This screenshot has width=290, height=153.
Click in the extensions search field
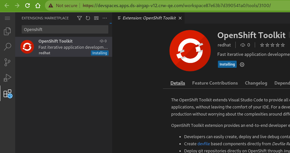(x=65, y=29)
